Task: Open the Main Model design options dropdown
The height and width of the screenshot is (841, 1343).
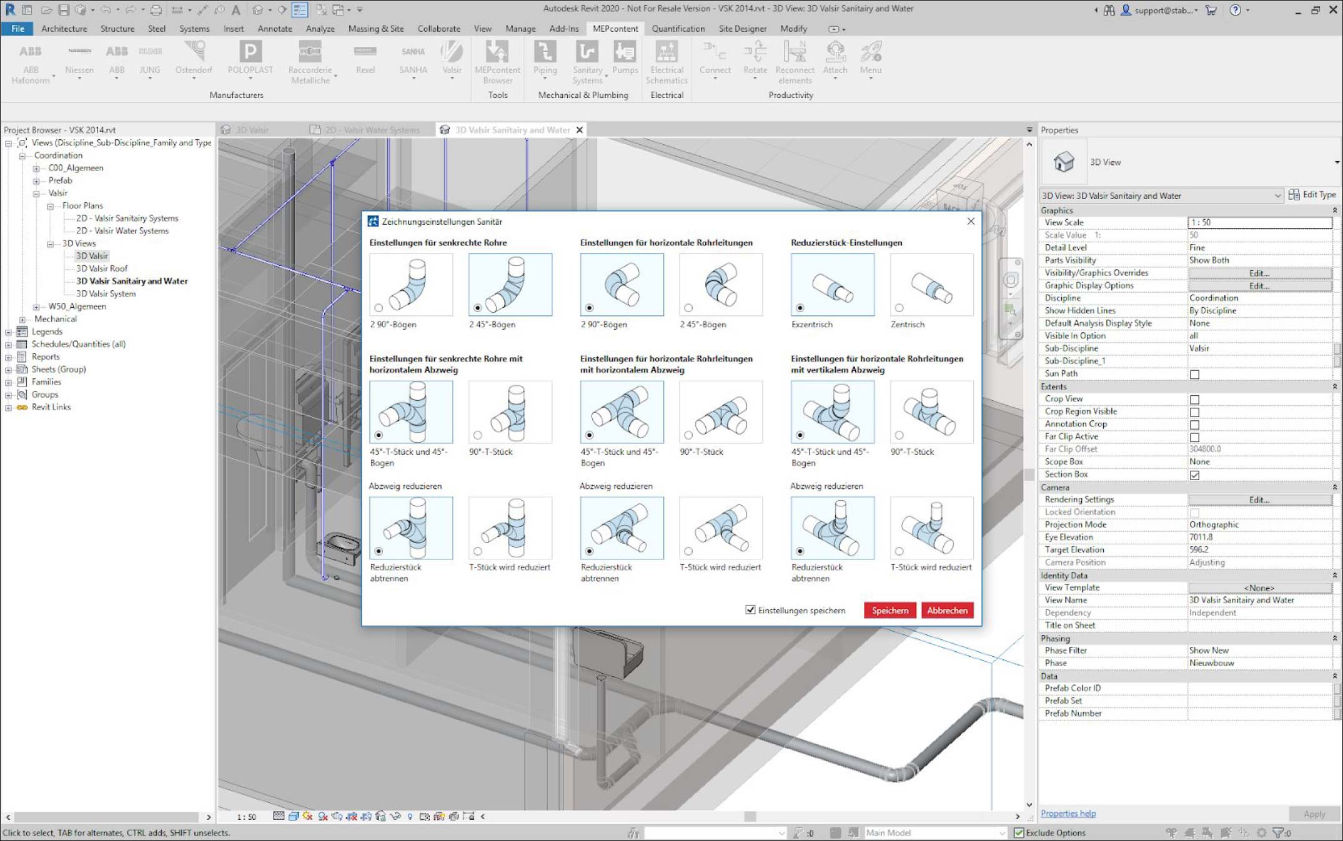Action: [1002, 833]
